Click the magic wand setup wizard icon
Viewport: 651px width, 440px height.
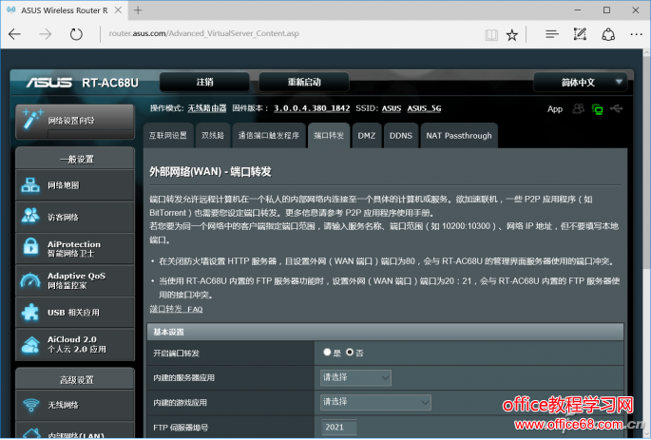(32, 119)
